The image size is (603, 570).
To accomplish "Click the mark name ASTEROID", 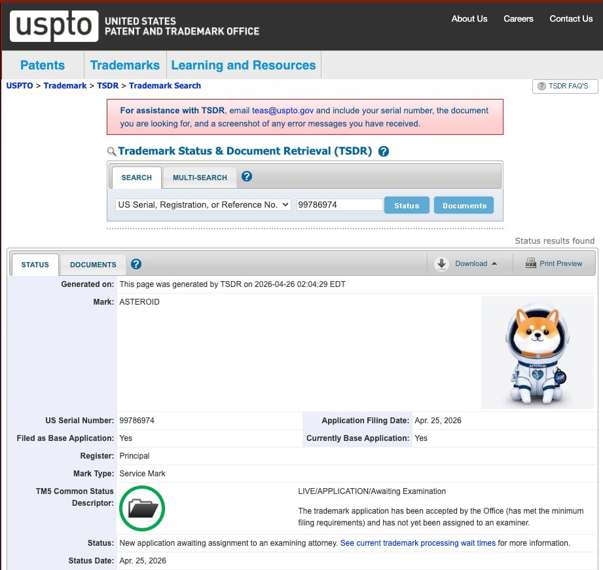I will click(139, 302).
